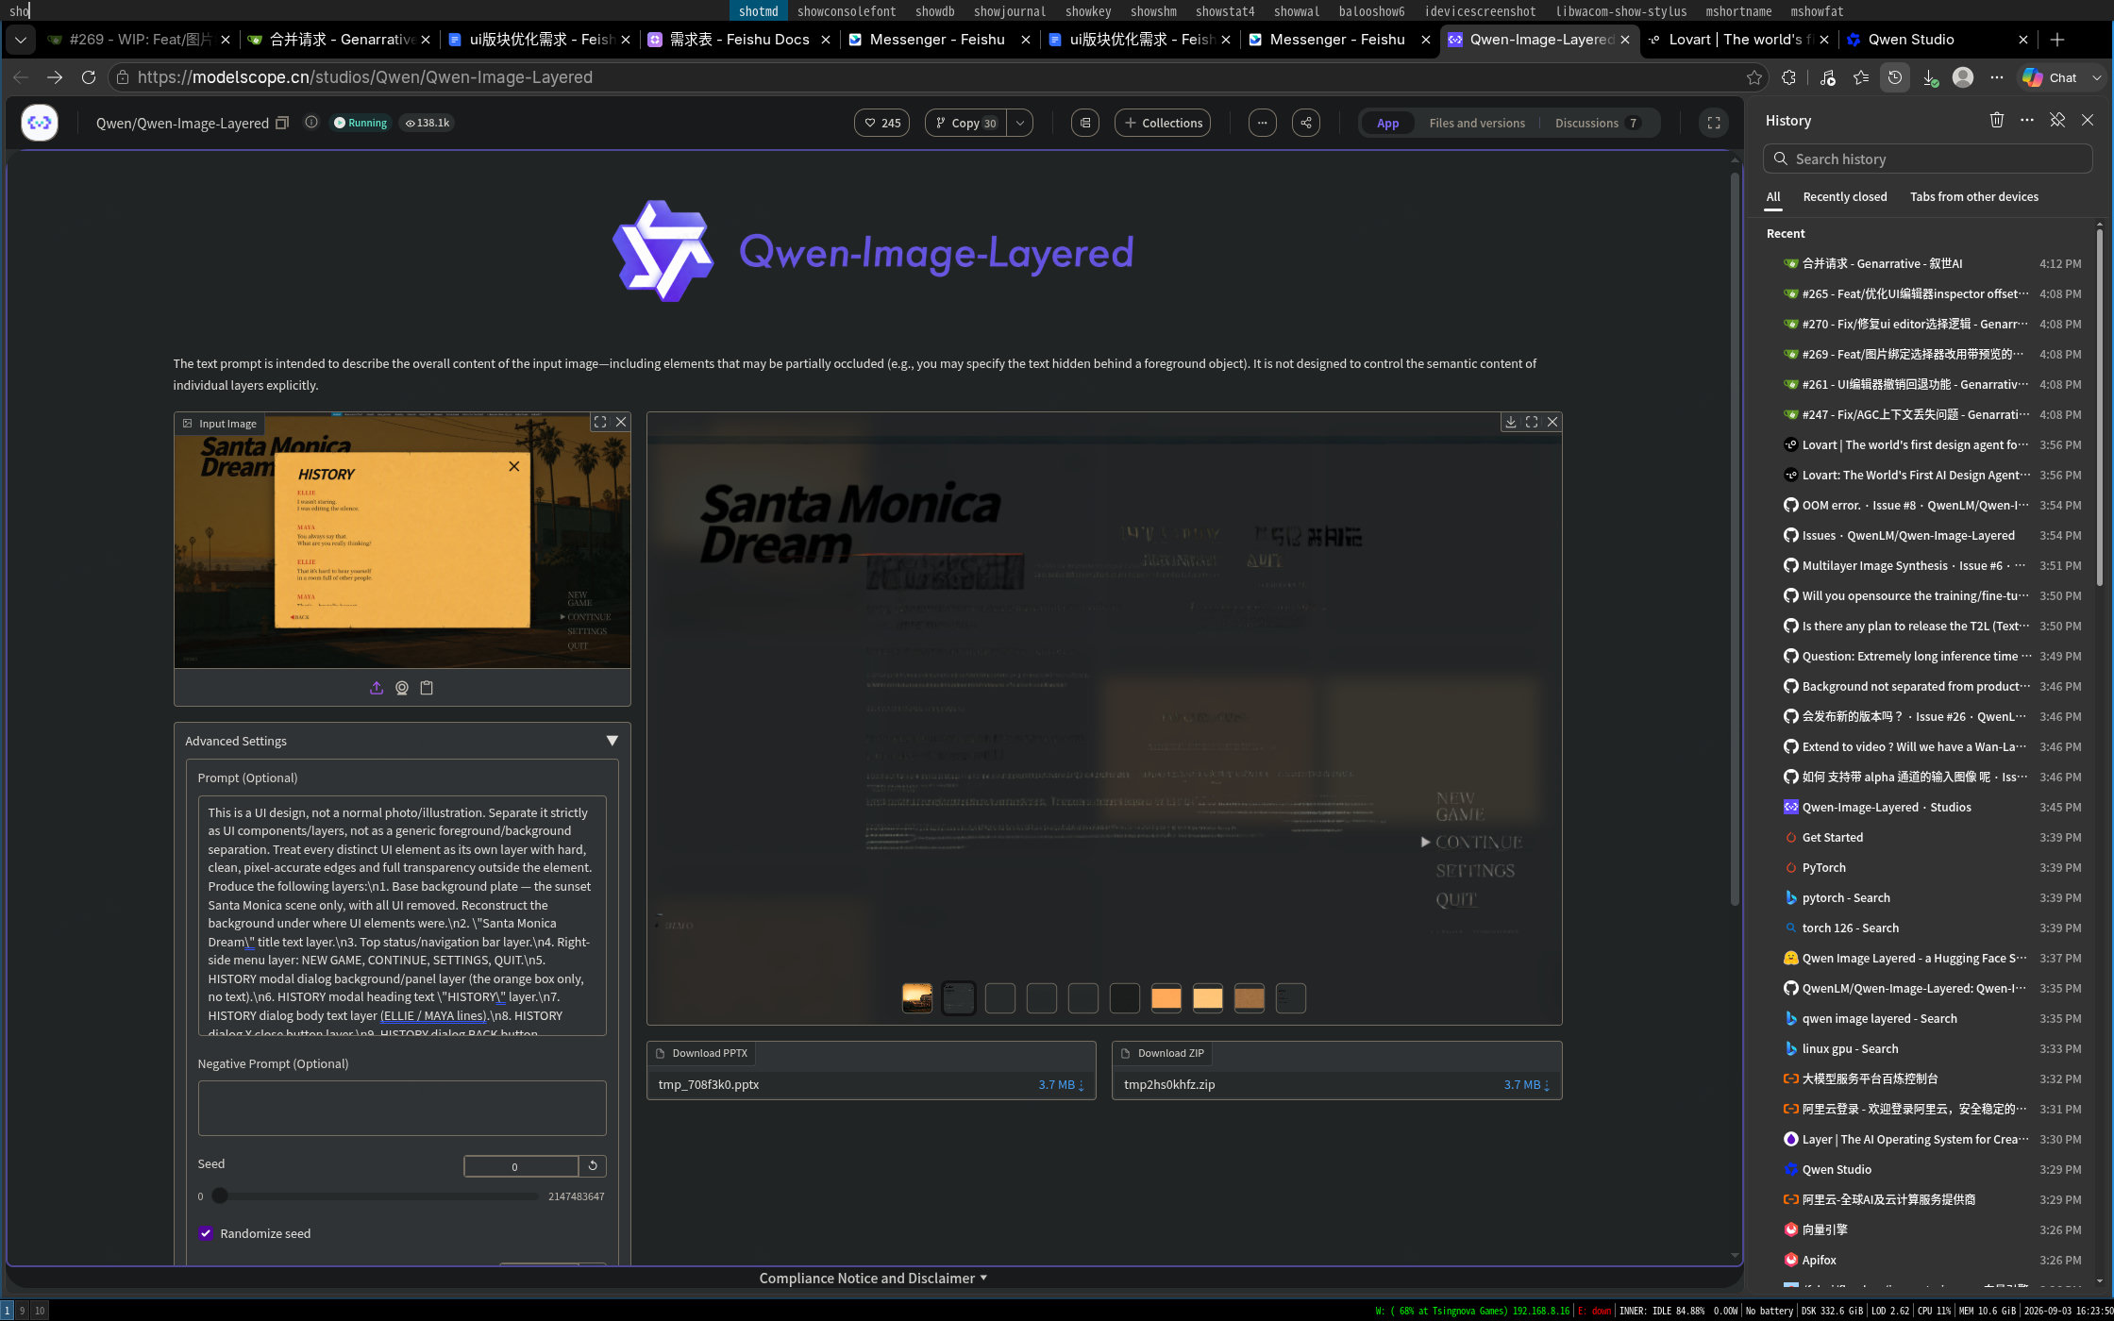This screenshot has height=1321, width=2114.
Task: Reset the seed with the refresh icon
Action: [x=593, y=1166]
